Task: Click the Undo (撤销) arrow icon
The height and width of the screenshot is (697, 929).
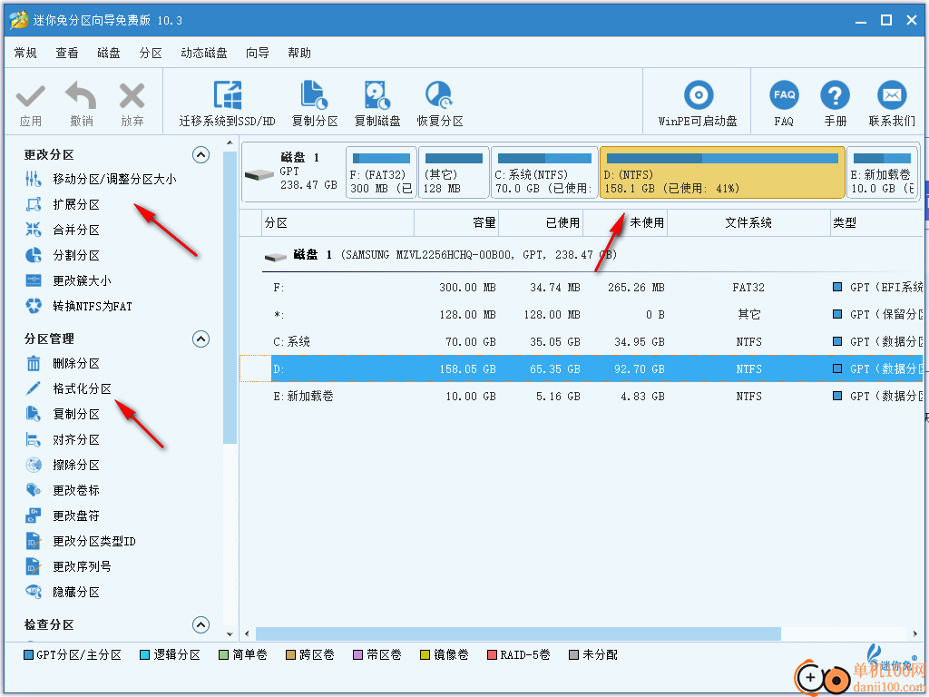Action: coord(81,96)
